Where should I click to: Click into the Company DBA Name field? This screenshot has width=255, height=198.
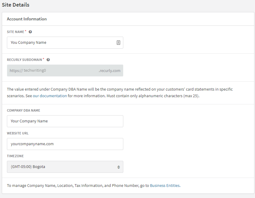pyautogui.click(x=65, y=121)
